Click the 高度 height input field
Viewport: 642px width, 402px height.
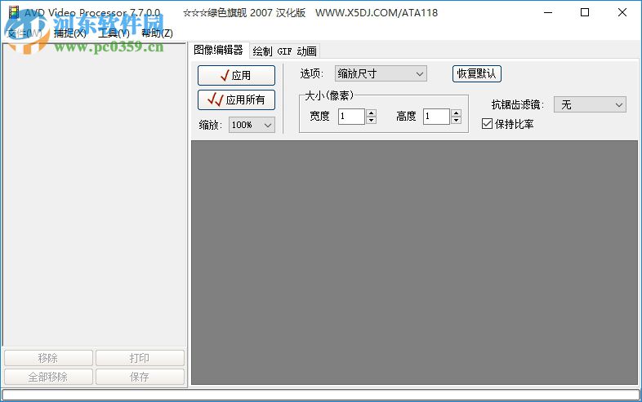coord(436,117)
